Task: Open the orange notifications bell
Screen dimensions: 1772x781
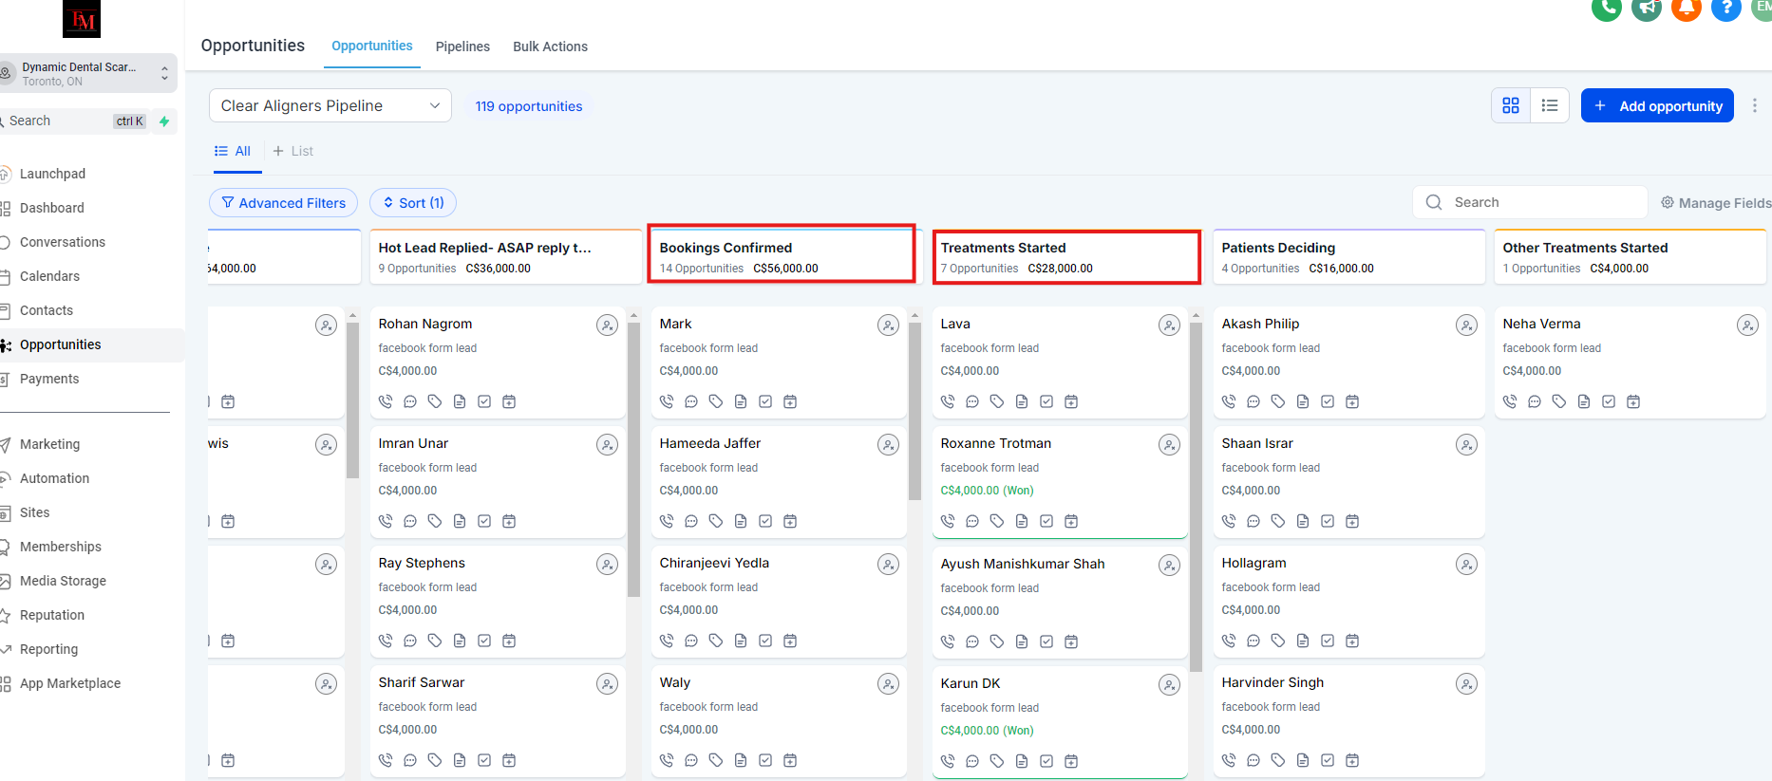Action: click(x=1686, y=9)
